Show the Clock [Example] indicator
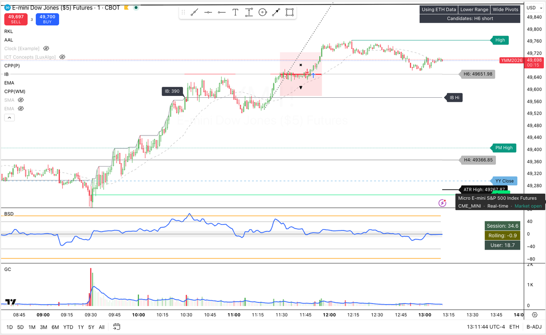This screenshot has height=335, width=546. point(46,48)
